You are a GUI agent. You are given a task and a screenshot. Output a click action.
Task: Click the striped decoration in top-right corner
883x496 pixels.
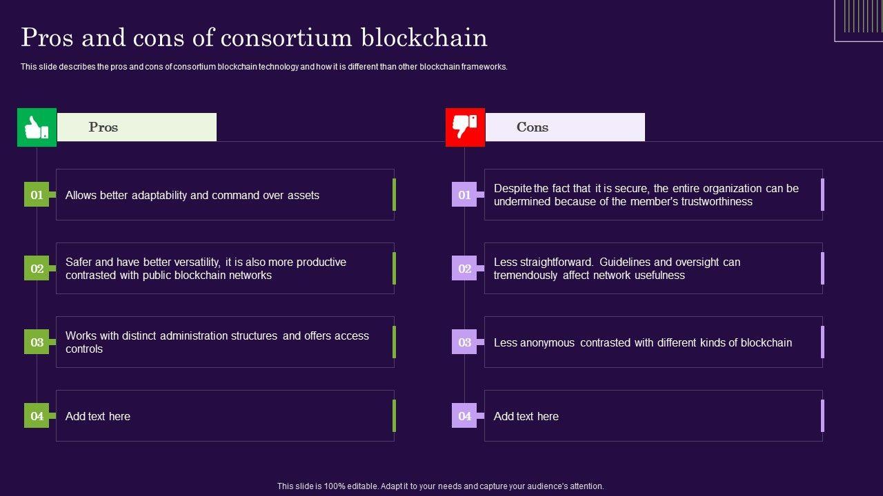click(x=858, y=19)
